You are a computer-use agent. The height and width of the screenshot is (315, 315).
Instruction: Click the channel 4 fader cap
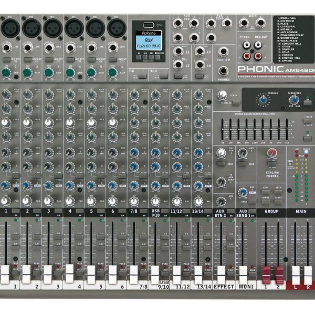tap(69, 274)
